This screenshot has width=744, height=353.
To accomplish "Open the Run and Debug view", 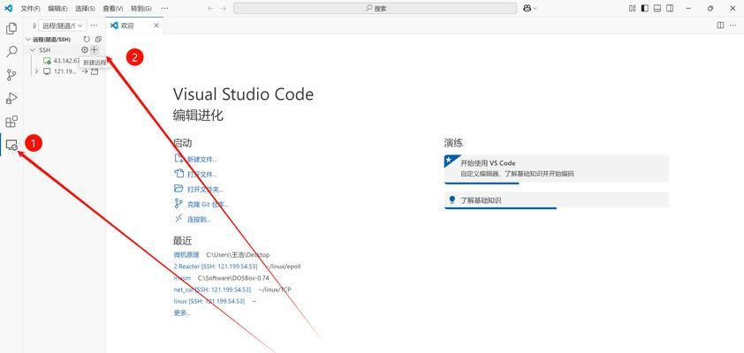I will 11,98.
